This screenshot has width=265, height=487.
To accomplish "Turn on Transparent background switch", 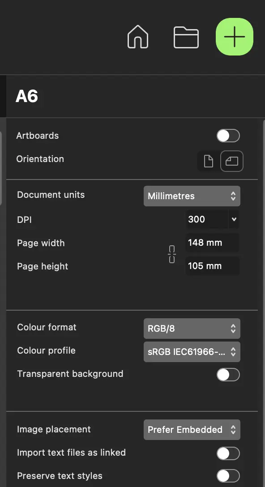I will tap(228, 375).
